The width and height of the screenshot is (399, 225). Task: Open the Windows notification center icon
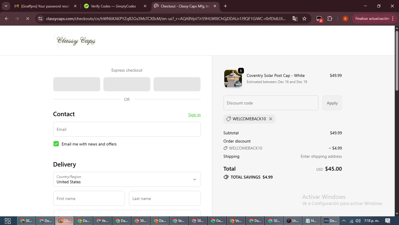point(388,221)
